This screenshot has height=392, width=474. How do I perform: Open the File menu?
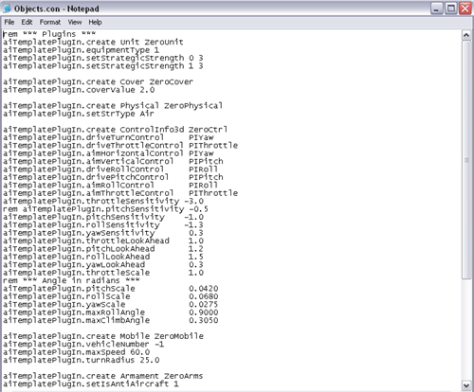(9, 22)
